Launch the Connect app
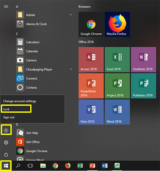 click(44, 78)
